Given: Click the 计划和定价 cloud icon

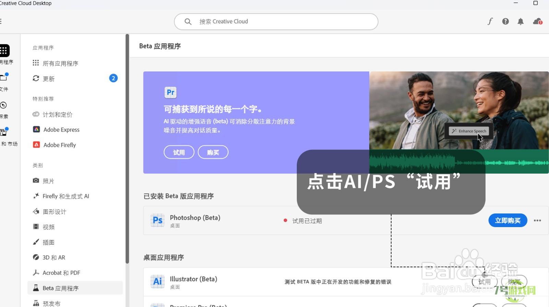Looking at the screenshot, I should 36,114.
